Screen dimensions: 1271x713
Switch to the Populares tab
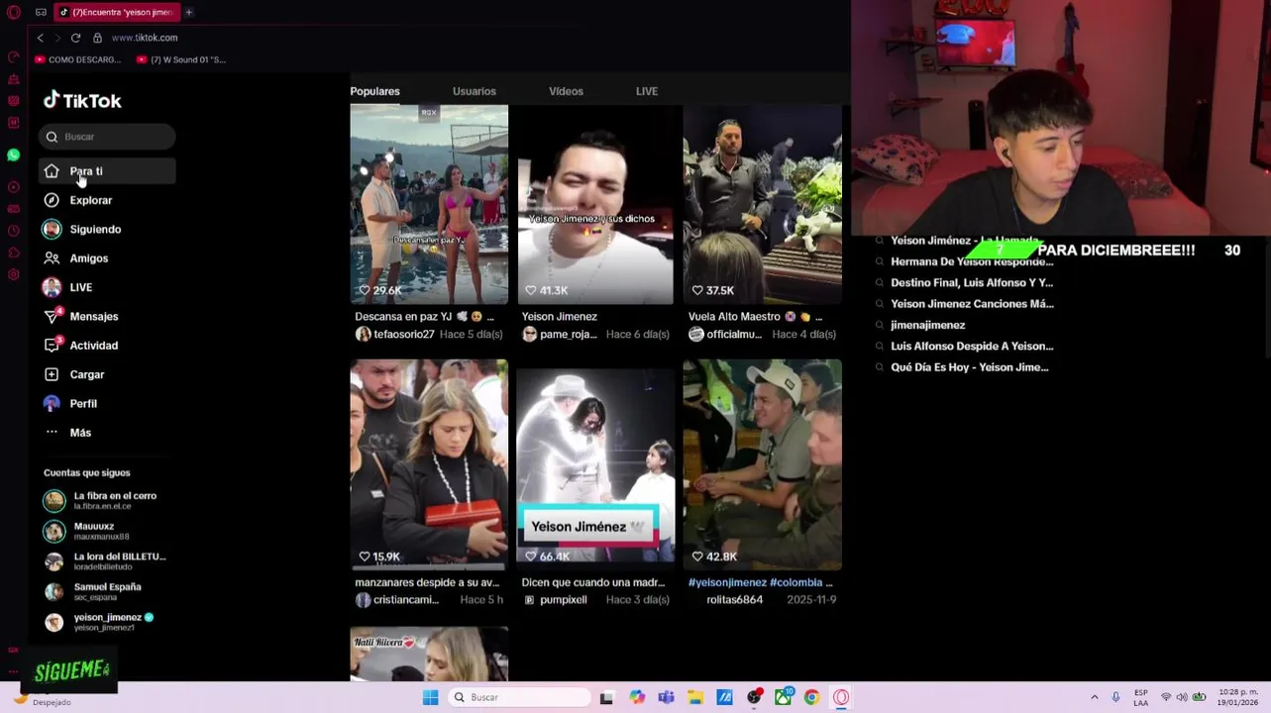click(x=375, y=91)
